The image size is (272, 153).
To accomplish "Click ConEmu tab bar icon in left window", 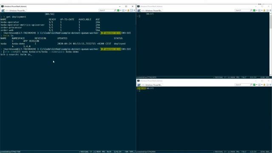I will click(x=3, y=11).
